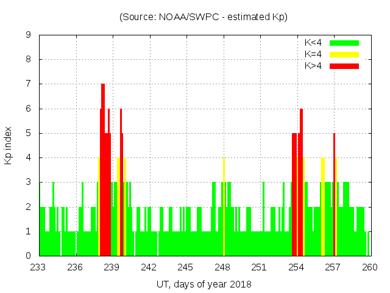Click the 9 tick label on y-axis
Viewport: 390px width, 293px height.
pos(29,35)
